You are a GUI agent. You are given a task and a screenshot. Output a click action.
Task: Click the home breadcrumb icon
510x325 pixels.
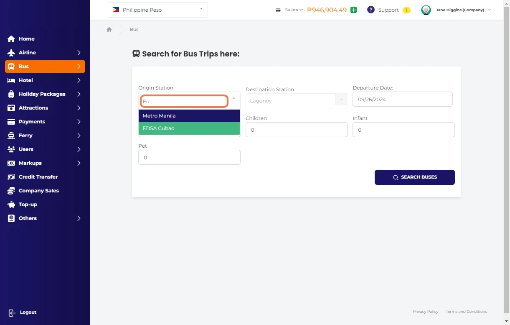tap(109, 30)
